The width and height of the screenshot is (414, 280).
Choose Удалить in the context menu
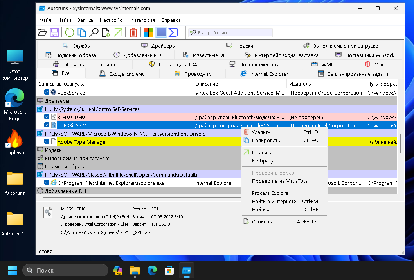point(284,132)
